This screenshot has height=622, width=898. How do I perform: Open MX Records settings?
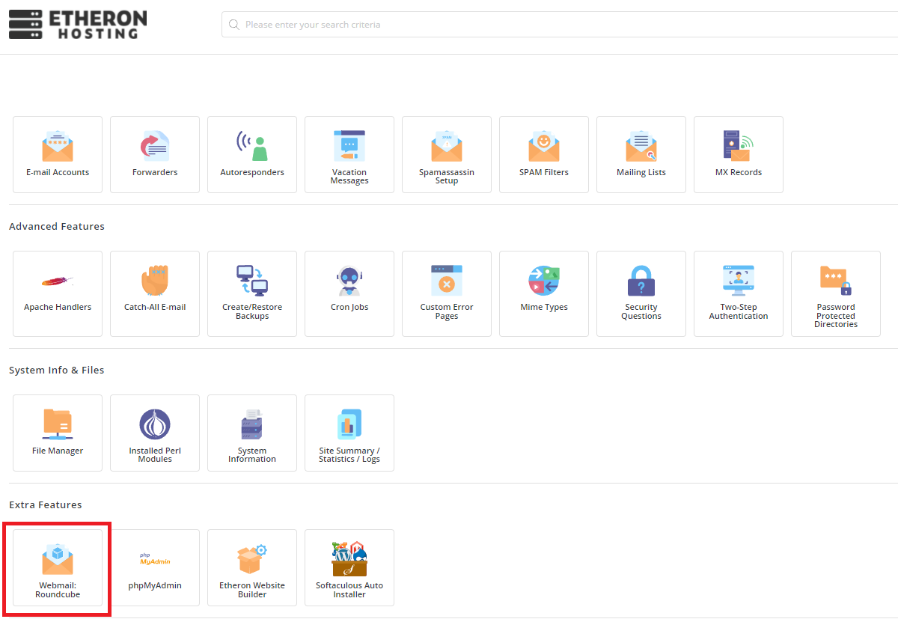739,154
